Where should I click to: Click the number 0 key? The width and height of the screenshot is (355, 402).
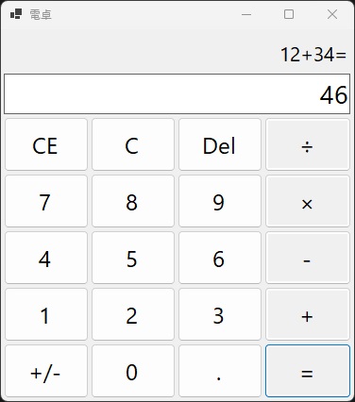[x=133, y=371]
